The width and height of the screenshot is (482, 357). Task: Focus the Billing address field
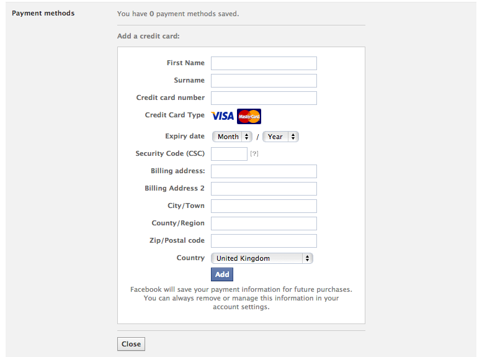click(264, 171)
